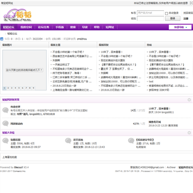Click the second forum's speech-bubble icon under 传奇世界
193x193 pixels.
coord(5,123)
